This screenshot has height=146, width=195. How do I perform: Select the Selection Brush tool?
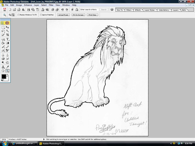point(3,35)
